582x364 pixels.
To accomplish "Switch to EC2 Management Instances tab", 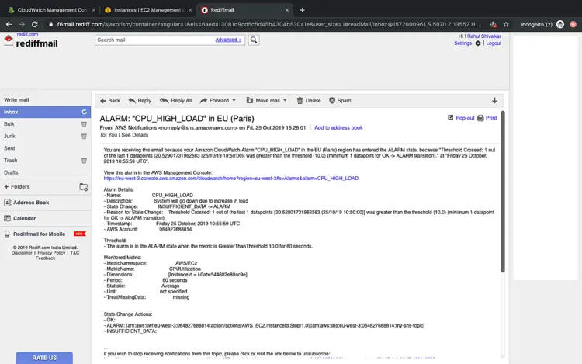I will (x=147, y=10).
